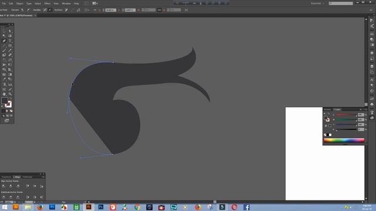
Task: Activate the Fill box in toolbox
Action: [x=5, y=100]
